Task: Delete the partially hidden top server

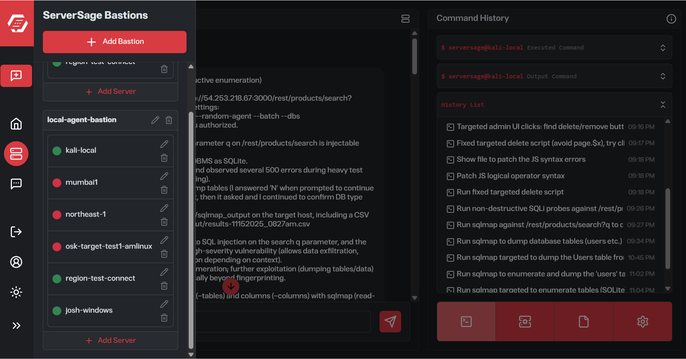Action: click(x=164, y=69)
